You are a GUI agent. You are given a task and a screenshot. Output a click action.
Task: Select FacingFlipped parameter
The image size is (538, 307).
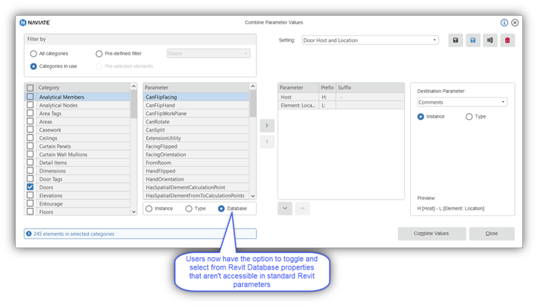pos(196,146)
